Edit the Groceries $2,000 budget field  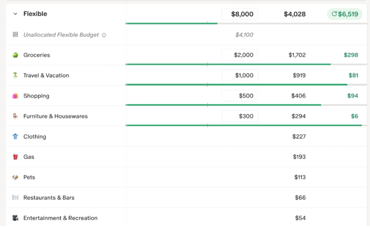240,55
